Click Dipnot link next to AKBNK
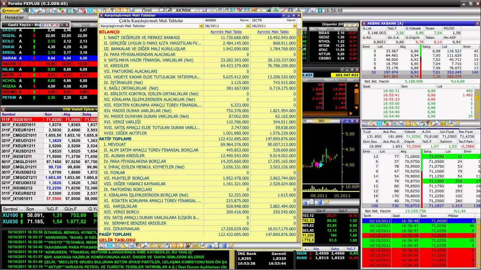481x270 pixels. pos(244,20)
